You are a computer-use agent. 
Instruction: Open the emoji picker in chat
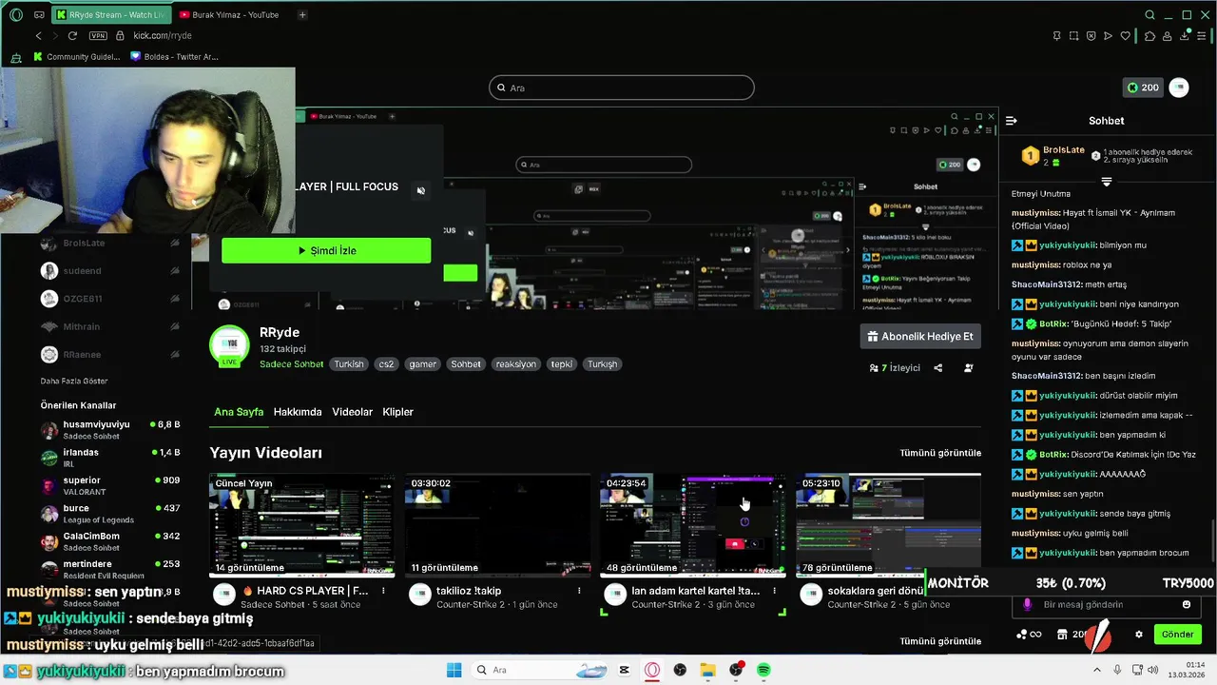[1186, 604]
